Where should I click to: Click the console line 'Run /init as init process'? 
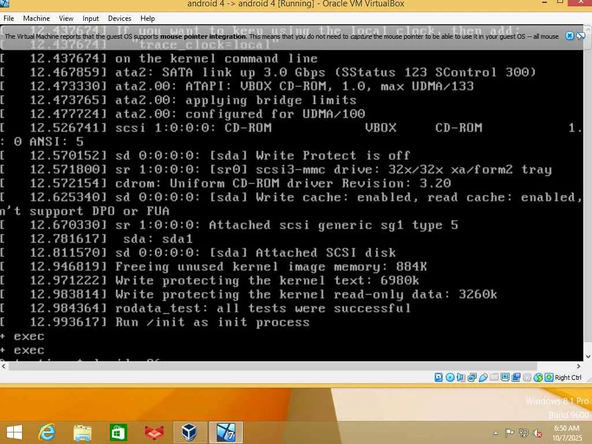212,322
